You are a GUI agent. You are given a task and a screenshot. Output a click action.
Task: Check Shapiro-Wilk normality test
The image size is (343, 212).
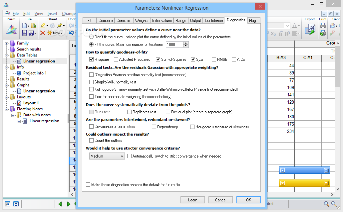pyautogui.click(x=92, y=82)
